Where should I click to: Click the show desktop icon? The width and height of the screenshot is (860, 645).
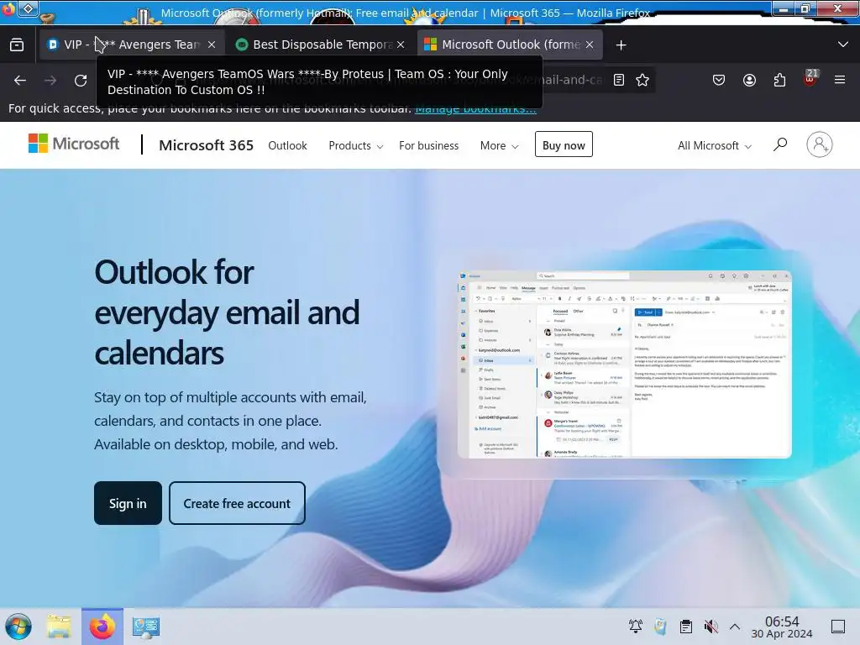[838, 627]
